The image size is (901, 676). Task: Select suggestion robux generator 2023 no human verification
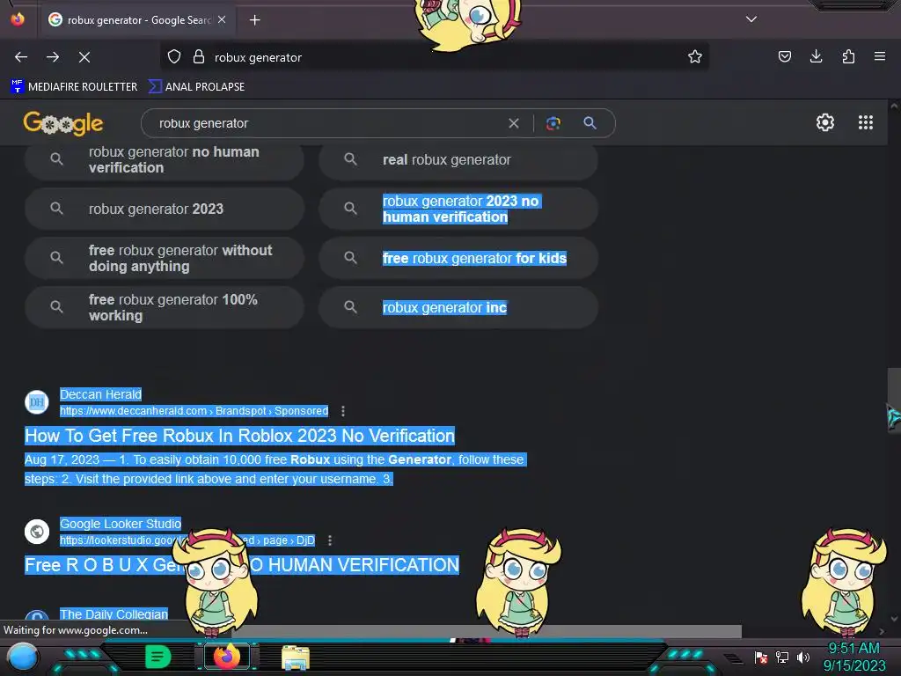[x=458, y=209]
